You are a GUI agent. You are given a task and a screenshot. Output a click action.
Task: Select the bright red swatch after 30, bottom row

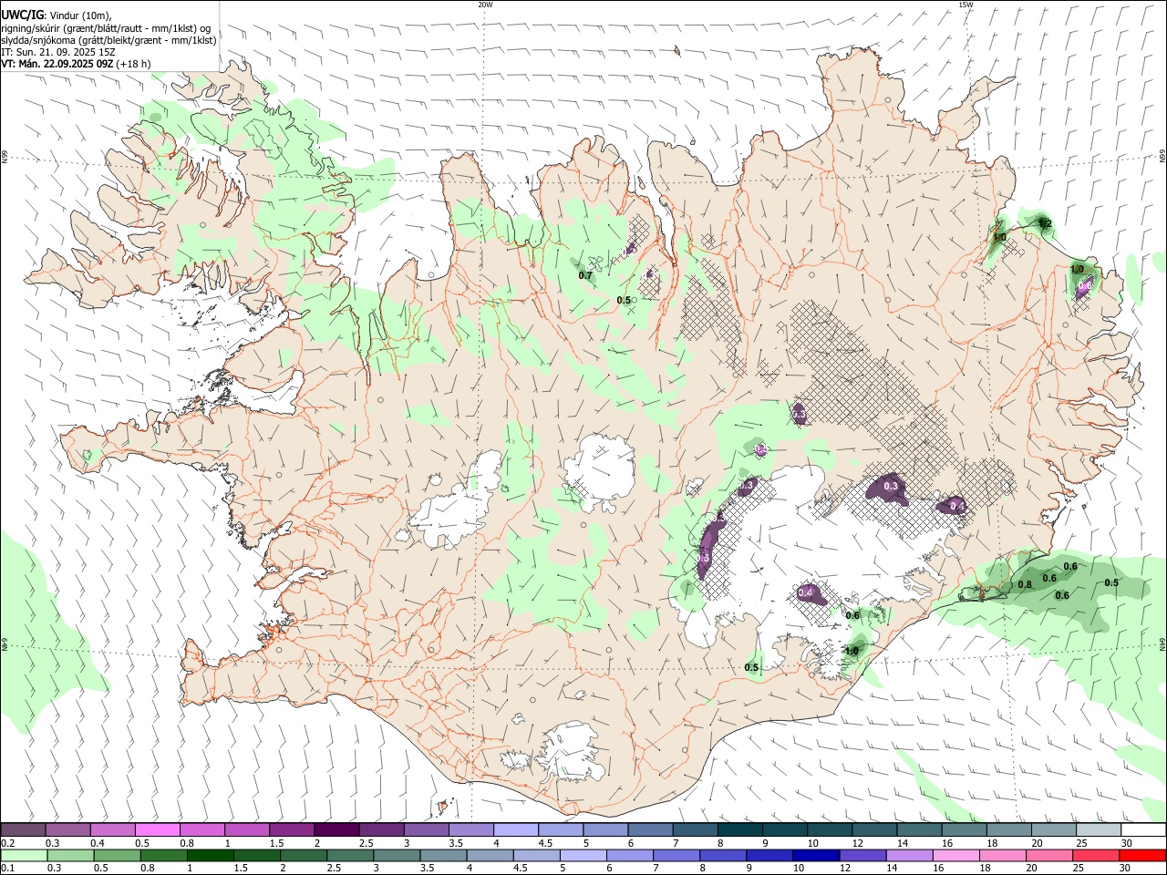1142,855
